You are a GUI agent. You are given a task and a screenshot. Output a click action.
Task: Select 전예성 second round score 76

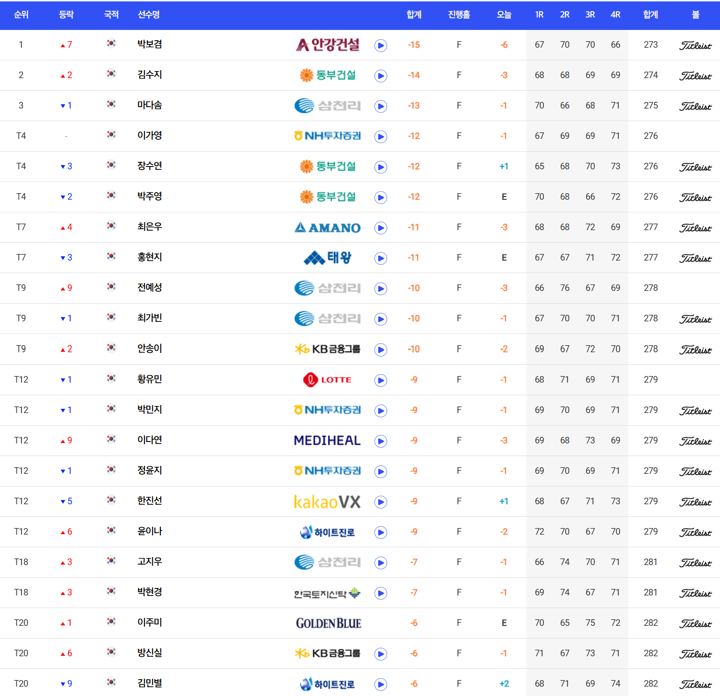[x=565, y=288]
